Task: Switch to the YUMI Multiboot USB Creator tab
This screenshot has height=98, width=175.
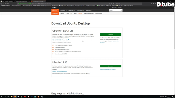Action: tap(7, 1)
